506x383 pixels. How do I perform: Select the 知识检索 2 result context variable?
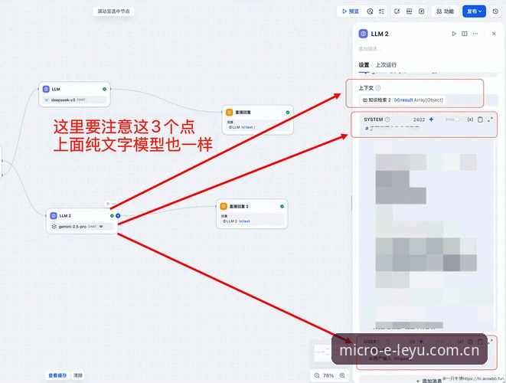pyautogui.click(x=403, y=100)
